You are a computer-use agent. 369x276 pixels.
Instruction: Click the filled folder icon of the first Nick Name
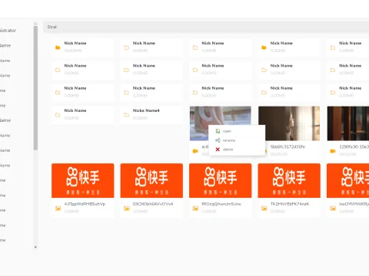(x=58, y=48)
